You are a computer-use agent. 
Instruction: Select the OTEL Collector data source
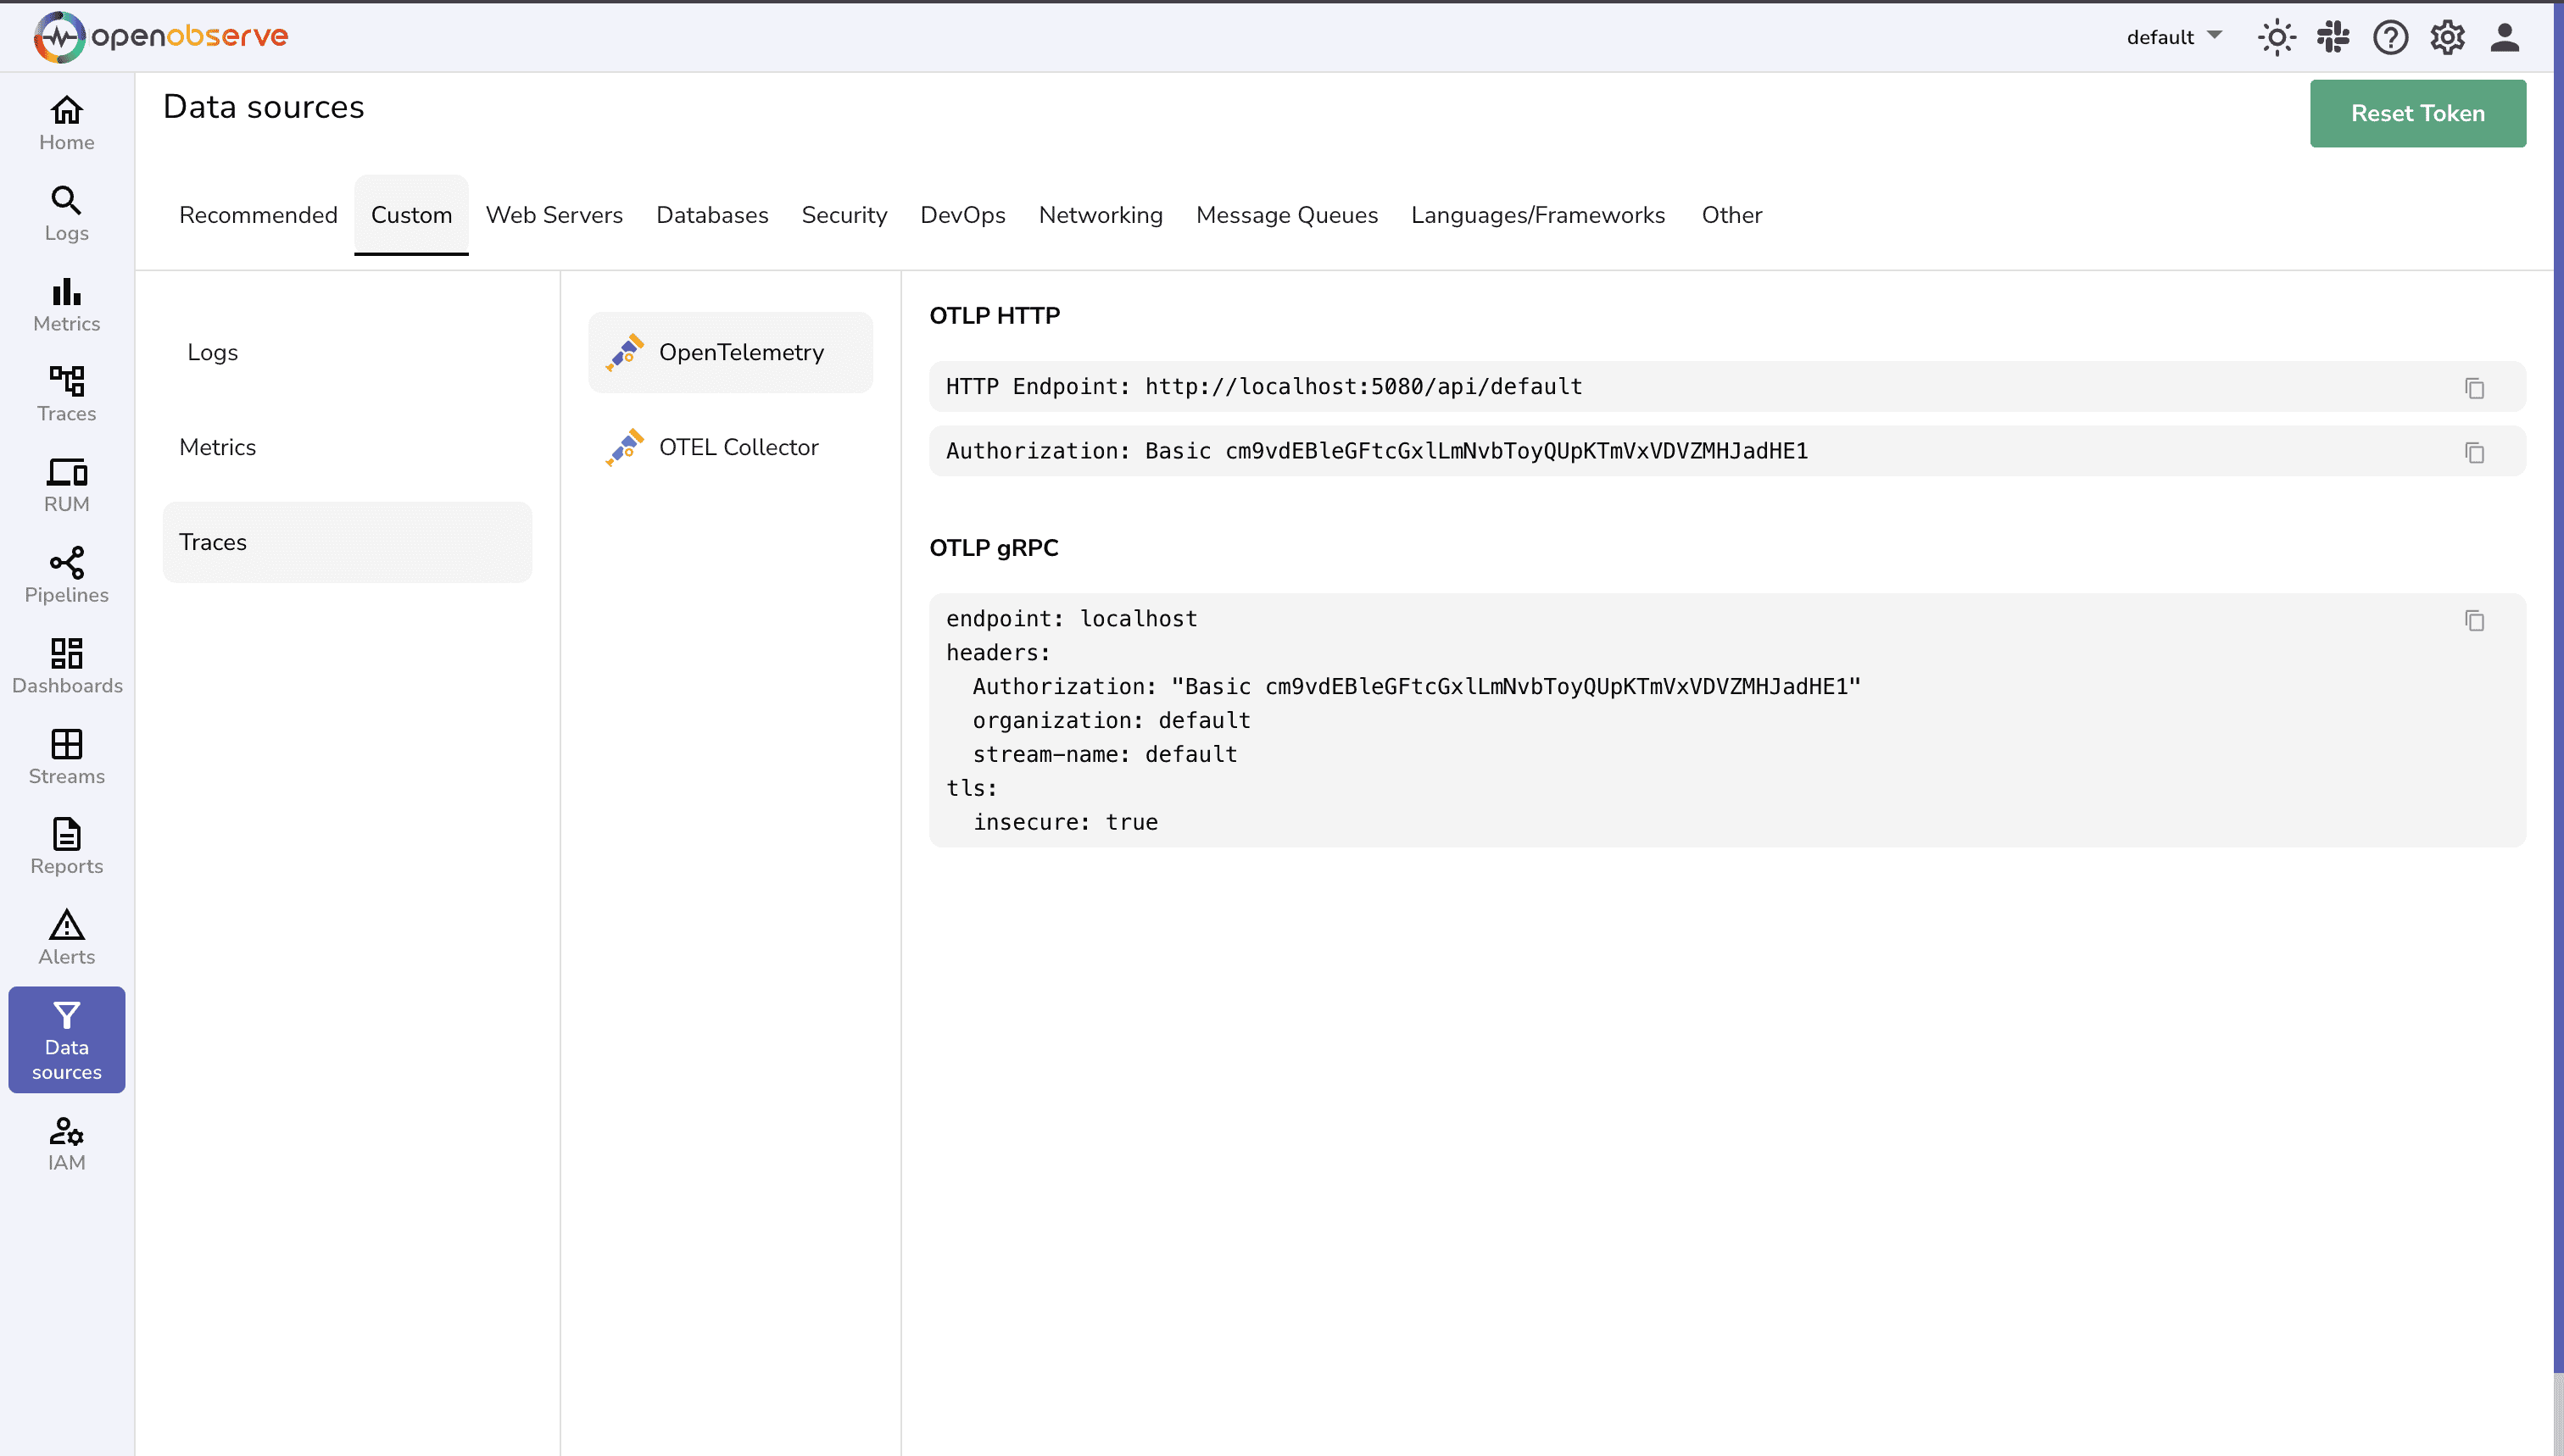coord(738,447)
